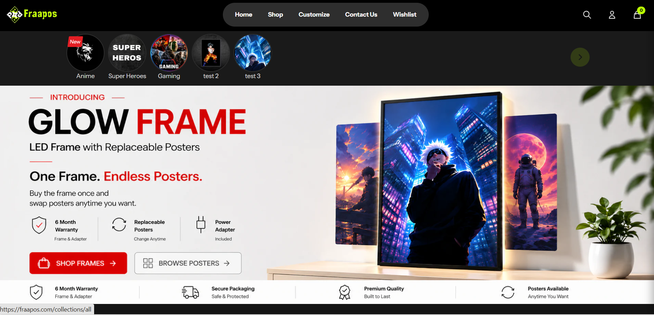Click the Posters Available refresh icon
This screenshot has height=315, width=654.
click(508, 292)
